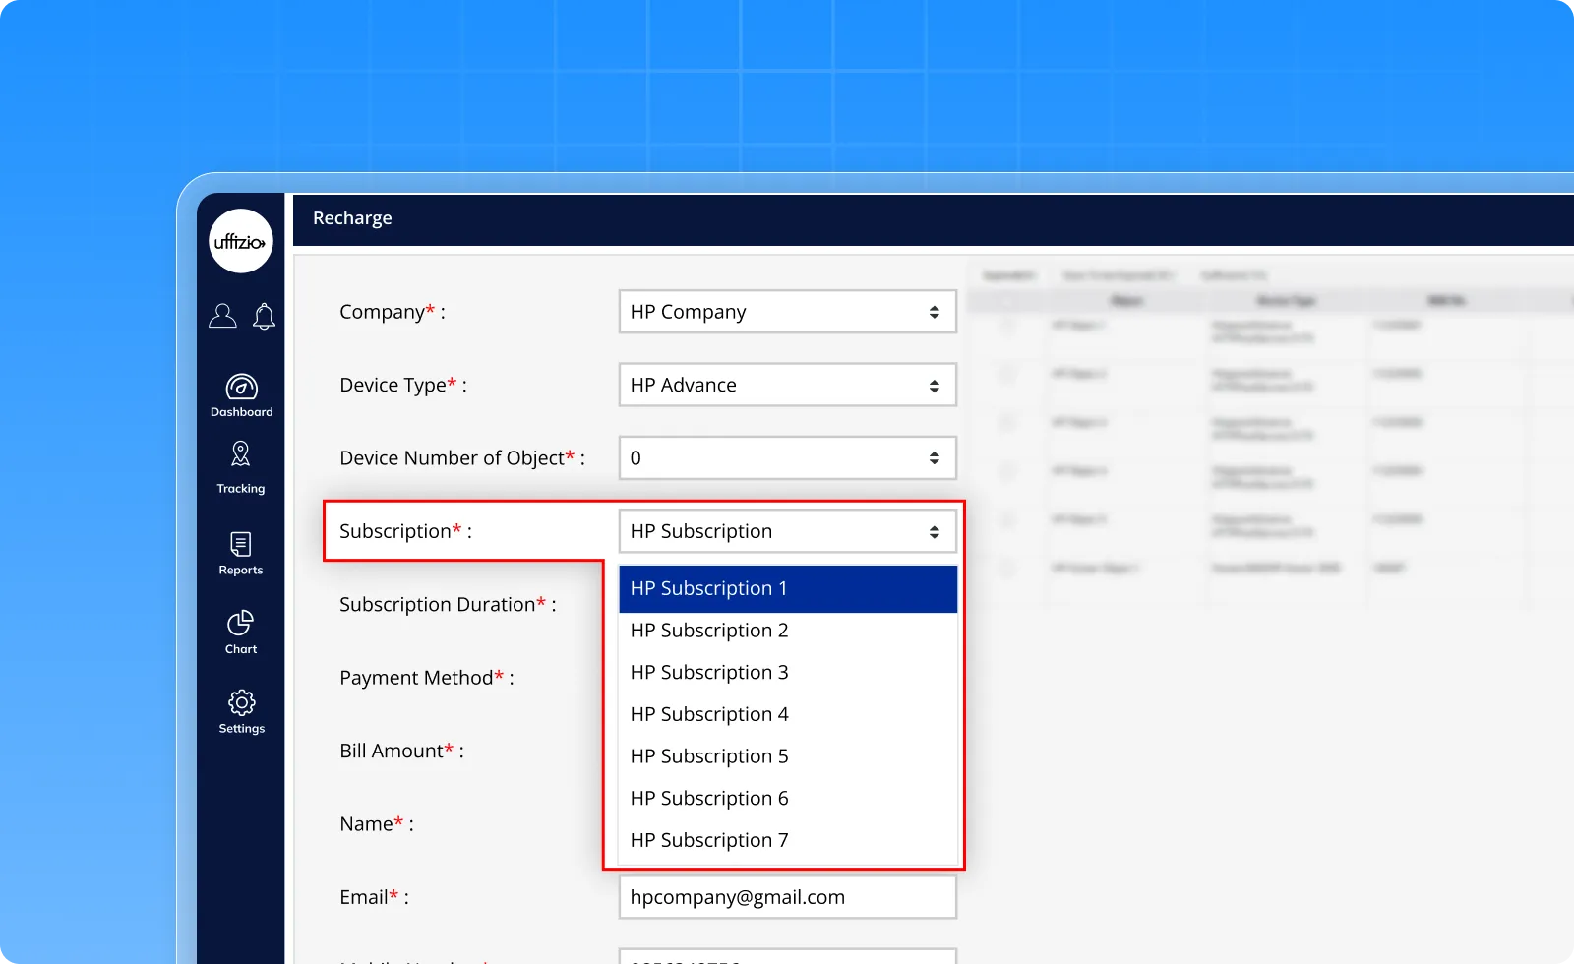Open Chart from the sidebar

click(x=241, y=632)
